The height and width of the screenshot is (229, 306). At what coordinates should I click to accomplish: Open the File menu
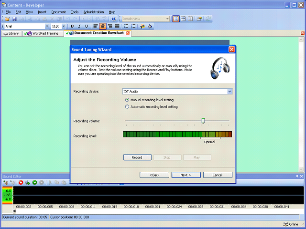point(8,12)
